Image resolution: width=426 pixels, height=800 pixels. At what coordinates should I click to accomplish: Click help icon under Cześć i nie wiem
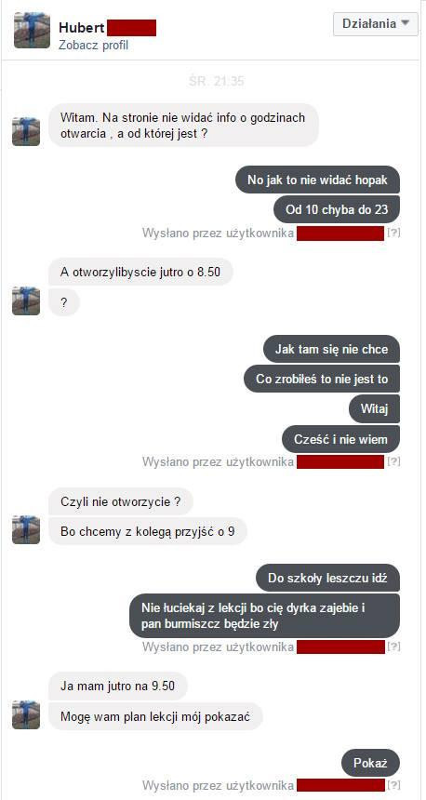click(x=393, y=461)
